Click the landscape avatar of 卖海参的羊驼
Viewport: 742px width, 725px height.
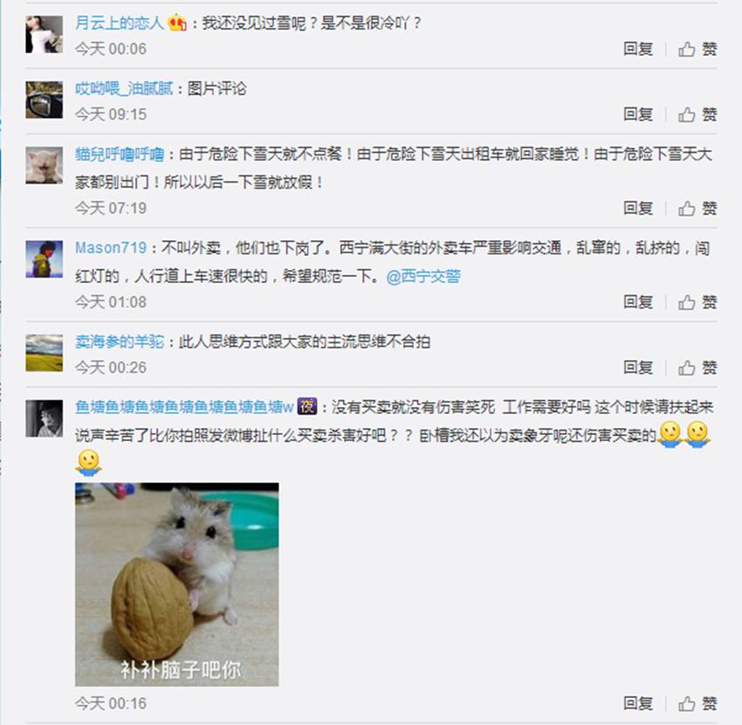click(x=44, y=353)
